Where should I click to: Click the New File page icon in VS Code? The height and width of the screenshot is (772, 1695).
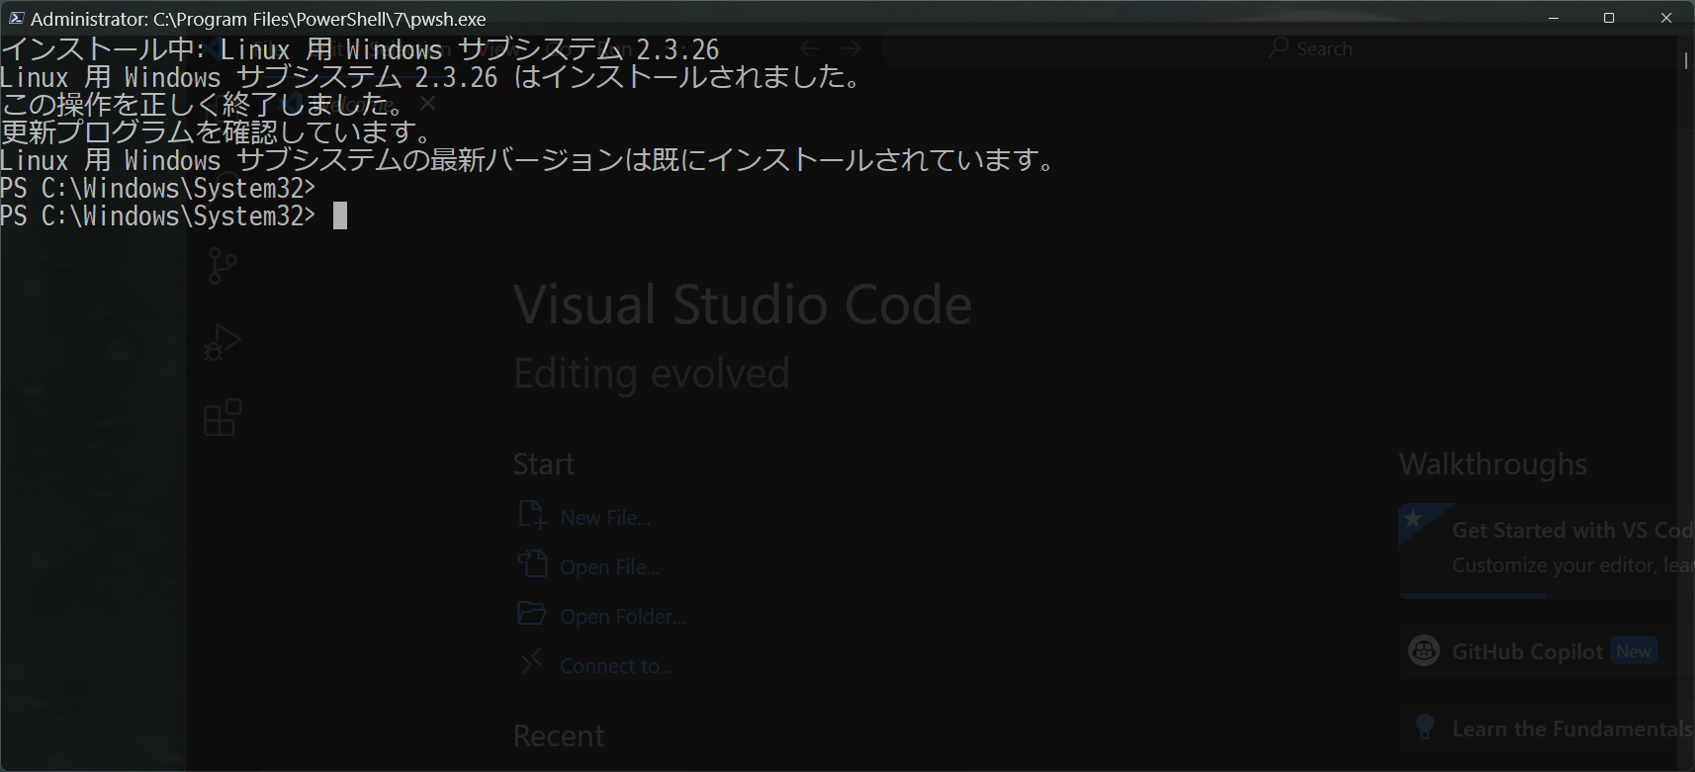532,514
